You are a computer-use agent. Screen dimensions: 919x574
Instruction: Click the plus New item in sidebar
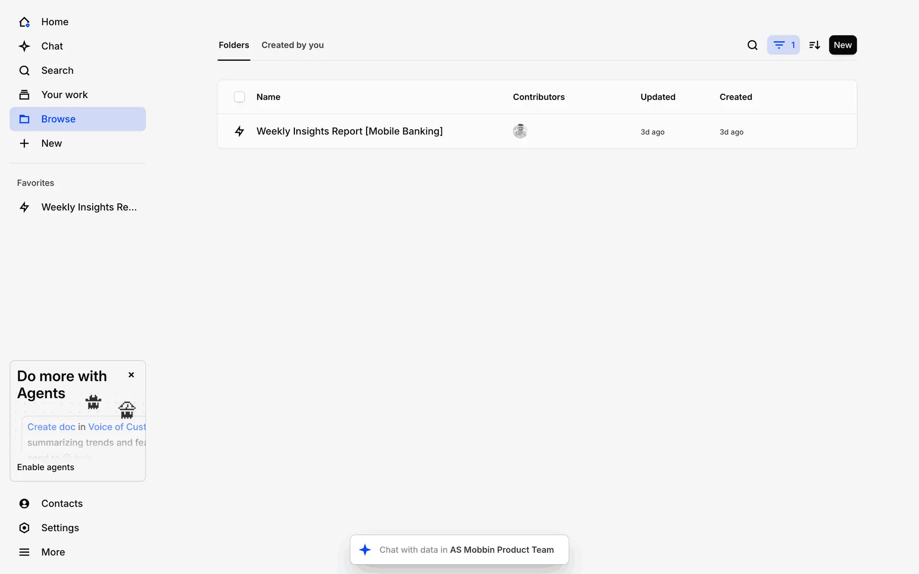click(24, 143)
